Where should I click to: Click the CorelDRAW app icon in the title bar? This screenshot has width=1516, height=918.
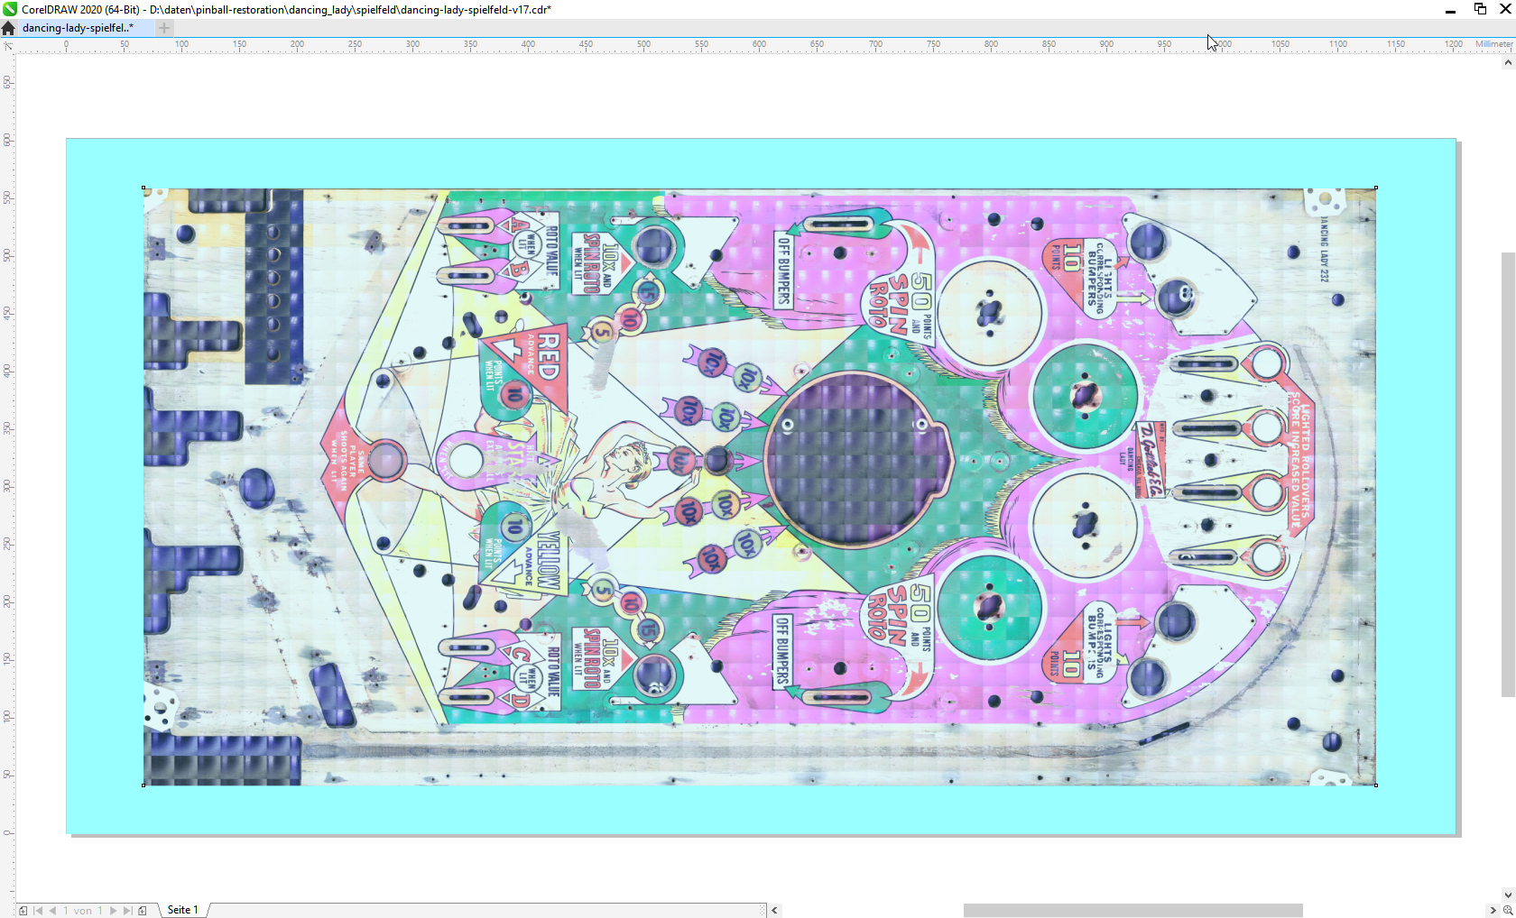coord(10,9)
